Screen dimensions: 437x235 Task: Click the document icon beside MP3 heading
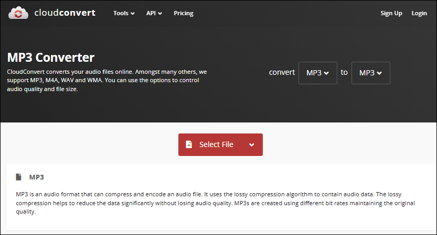point(19,177)
